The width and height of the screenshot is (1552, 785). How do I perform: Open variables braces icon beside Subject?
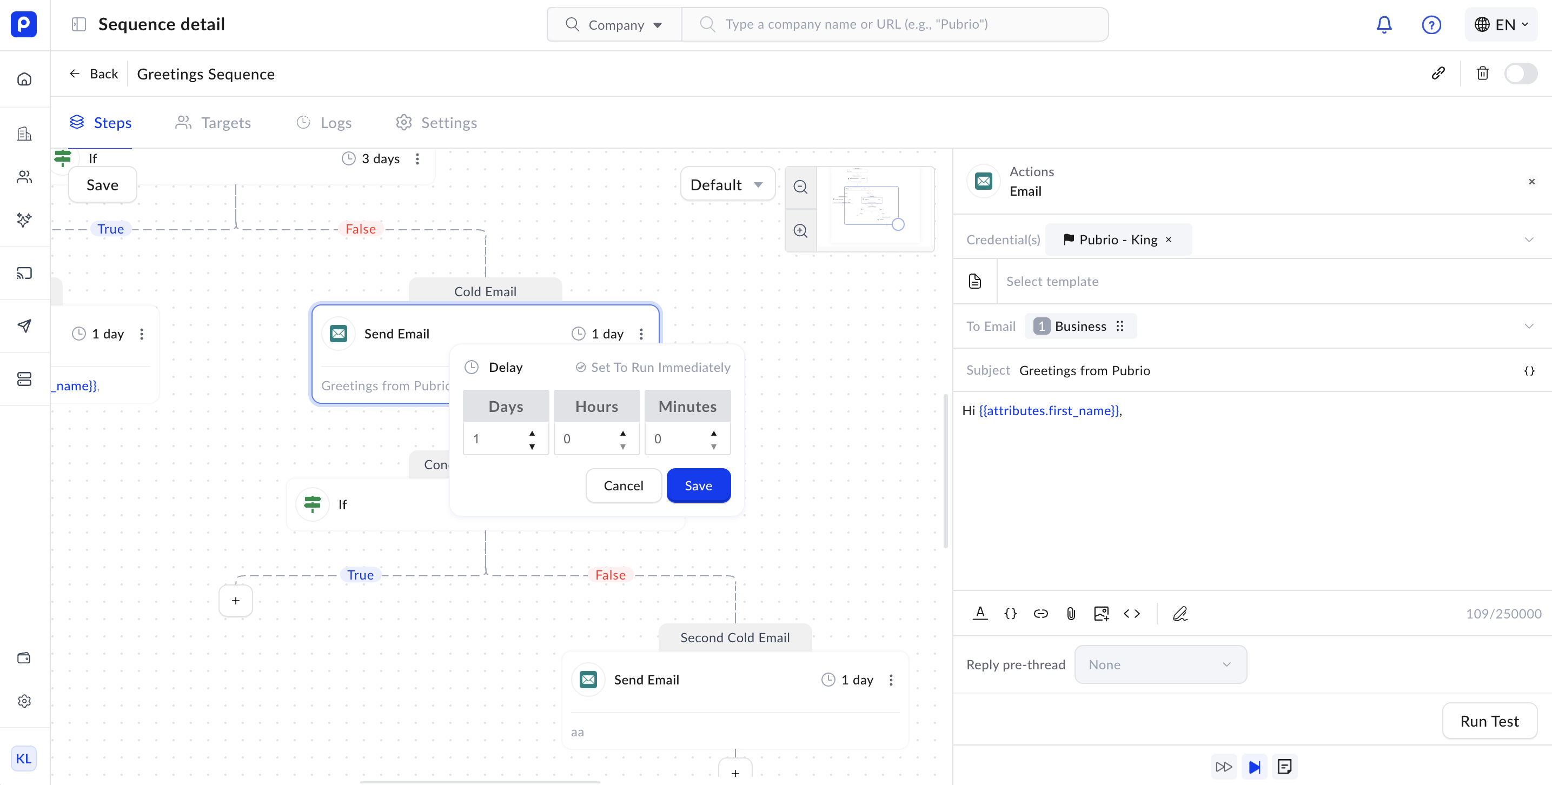pos(1529,370)
